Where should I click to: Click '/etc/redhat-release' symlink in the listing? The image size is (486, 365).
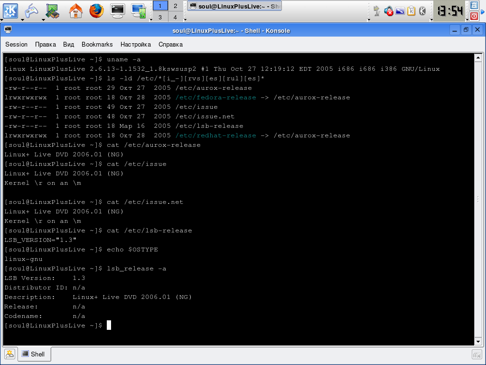(216, 135)
